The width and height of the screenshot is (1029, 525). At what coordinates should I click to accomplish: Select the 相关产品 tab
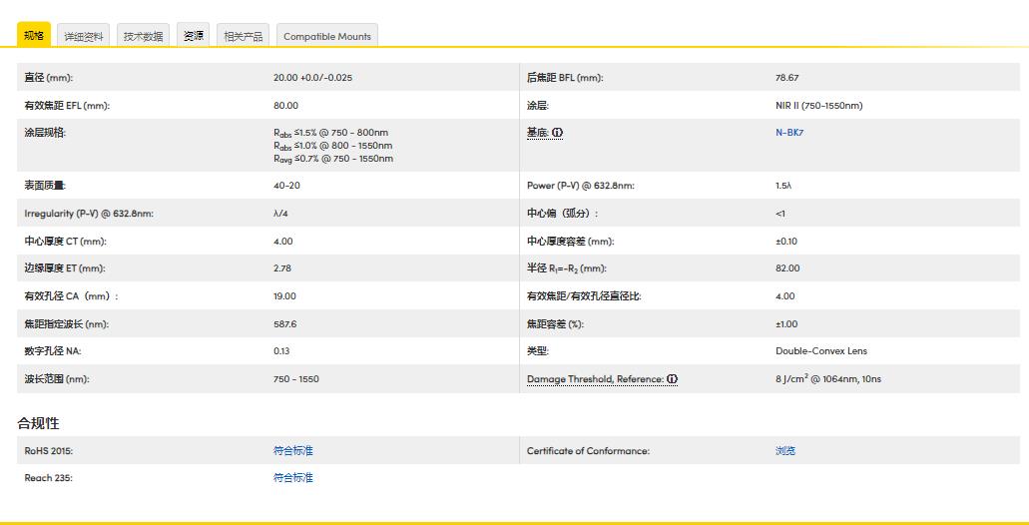pyautogui.click(x=244, y=36)
